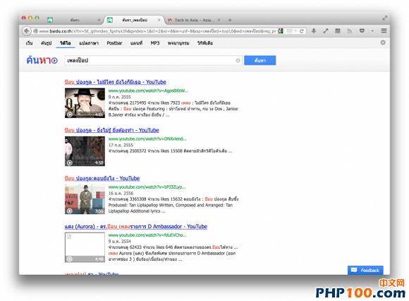Click the blue ค้นหา search button

tap(260, 60)
